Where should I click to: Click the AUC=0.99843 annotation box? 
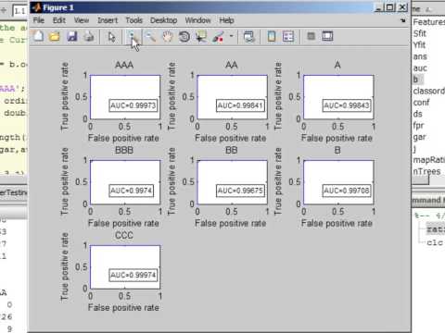point(347,105)
